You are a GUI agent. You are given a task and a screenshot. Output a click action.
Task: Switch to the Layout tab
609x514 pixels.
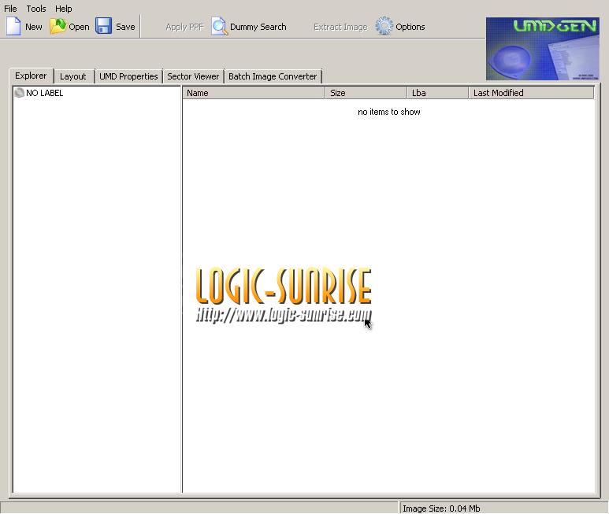pos(73,76)
